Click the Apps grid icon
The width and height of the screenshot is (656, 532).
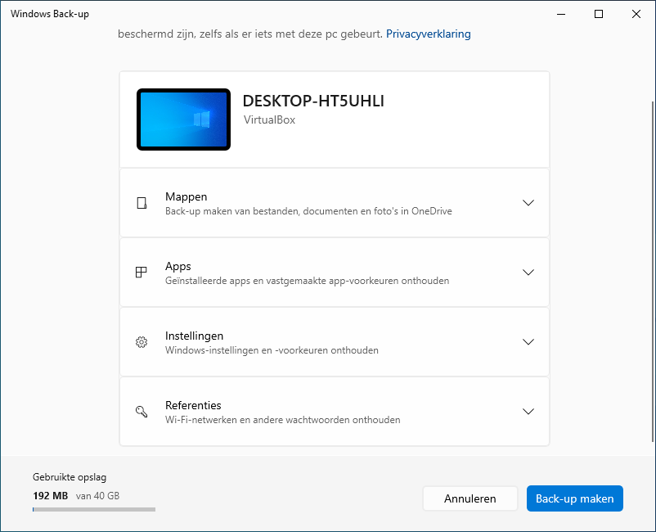(x=142, y=273)
